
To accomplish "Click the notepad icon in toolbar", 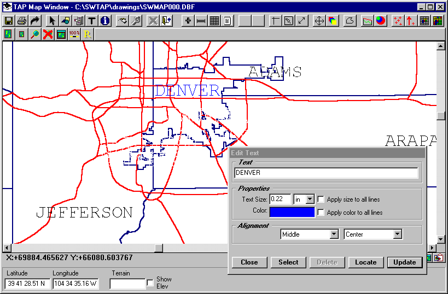I will coord(228,21).
